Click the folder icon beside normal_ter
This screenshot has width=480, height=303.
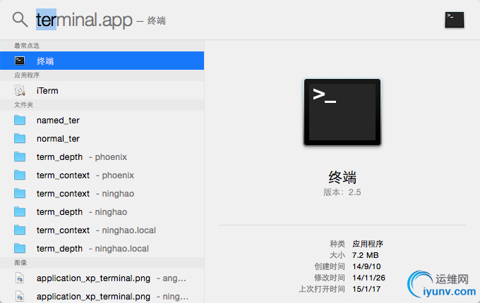(x=20, y=138)
